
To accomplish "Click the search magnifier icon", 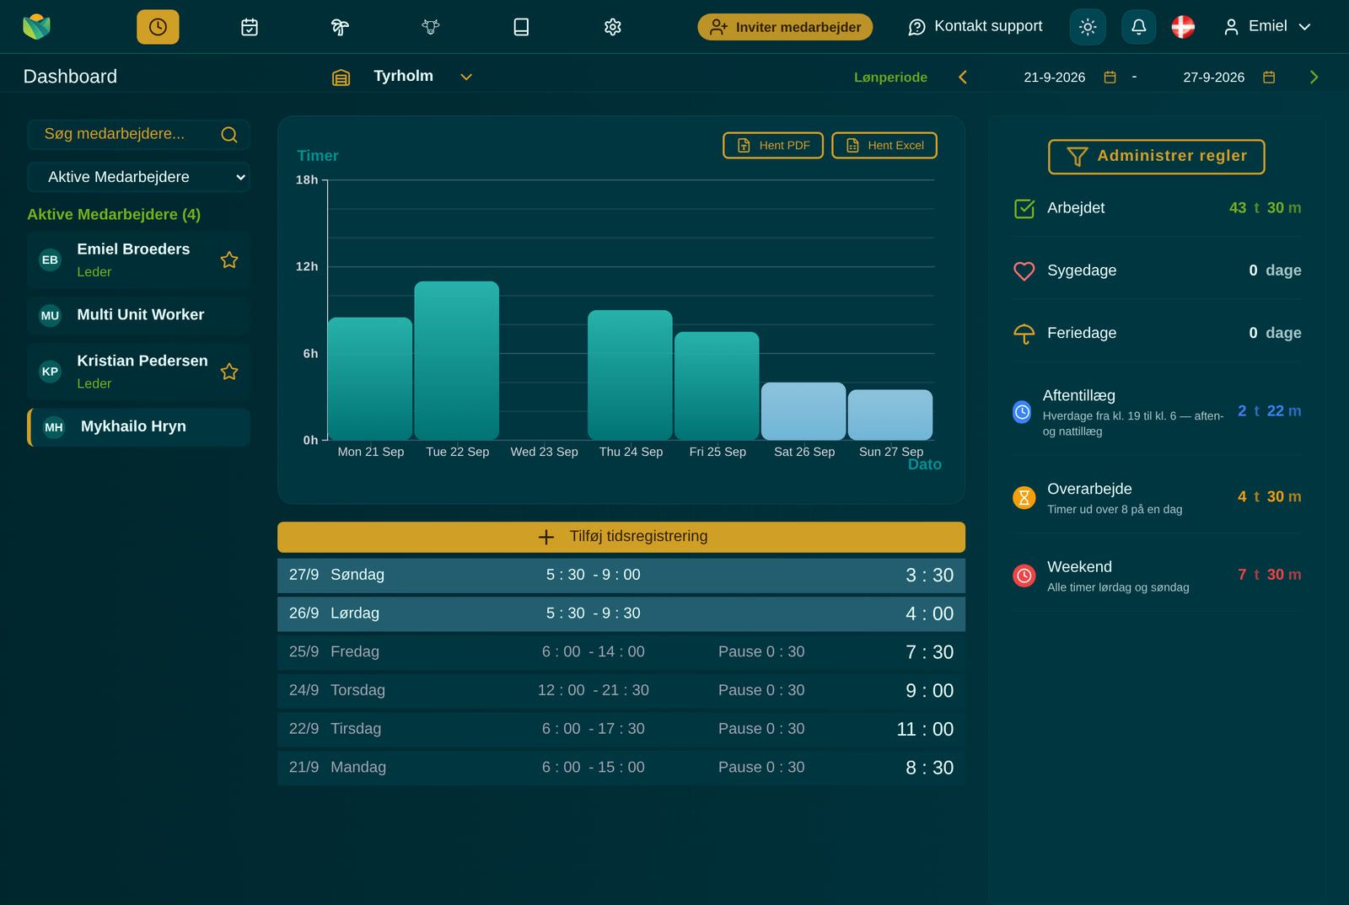I will click(229, 135).
